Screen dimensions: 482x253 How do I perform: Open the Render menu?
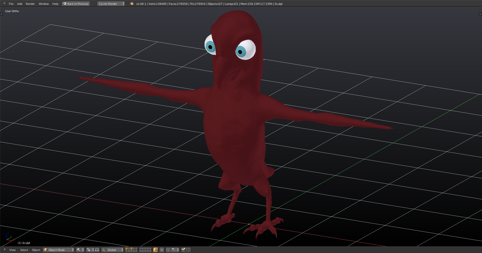tap(30, 4)
